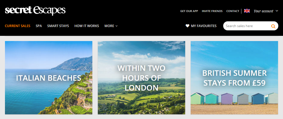Expand the Your account chevron

277,11
